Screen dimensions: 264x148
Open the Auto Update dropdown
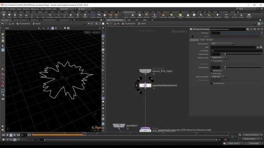pos(255,143)
